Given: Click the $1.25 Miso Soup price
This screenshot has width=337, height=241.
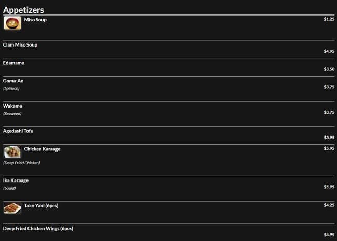Looking at the screenshot, I should point(329,19).
